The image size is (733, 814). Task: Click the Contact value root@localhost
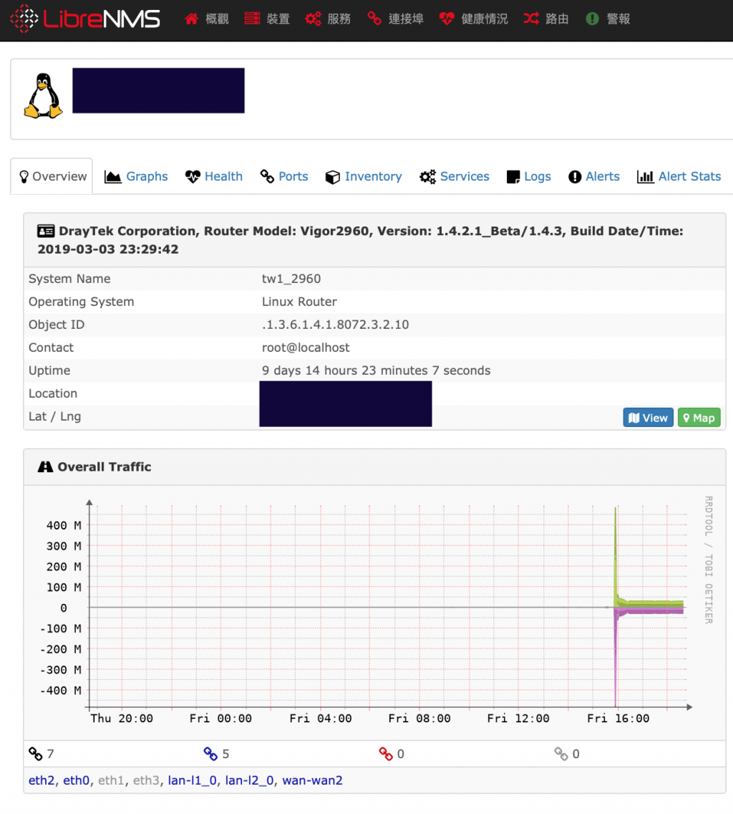[x=306, y=348]
